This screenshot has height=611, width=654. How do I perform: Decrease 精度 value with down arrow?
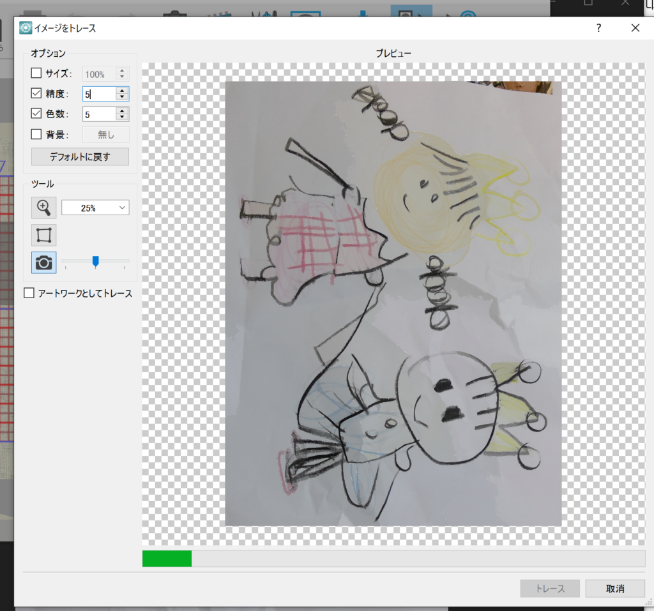(122, 97)
